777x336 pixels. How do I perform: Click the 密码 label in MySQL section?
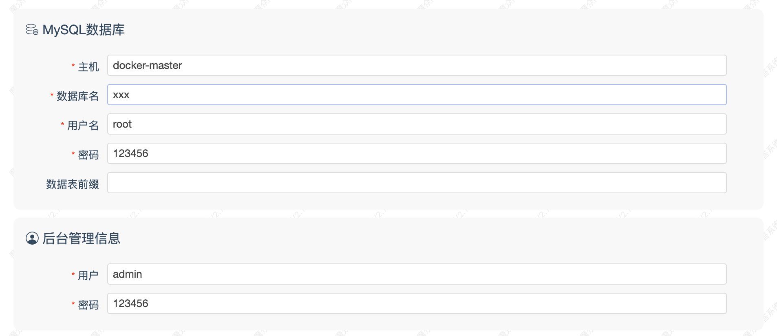tap(88, 155)
